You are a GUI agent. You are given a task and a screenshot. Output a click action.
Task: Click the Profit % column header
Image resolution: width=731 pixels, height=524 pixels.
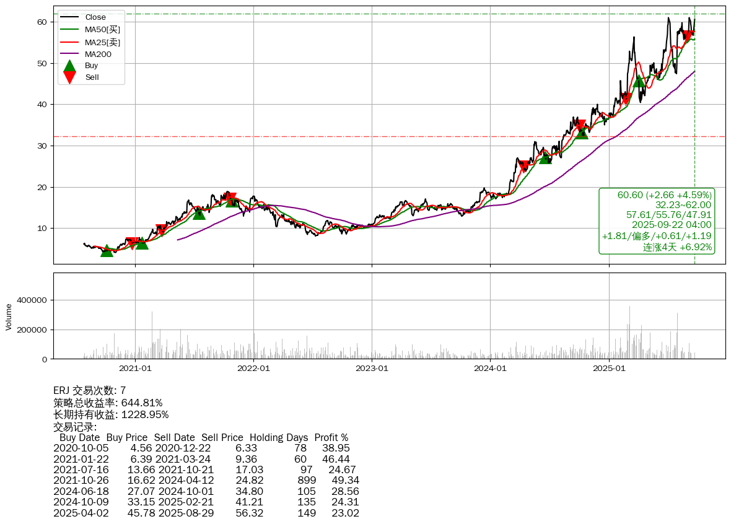331,437
